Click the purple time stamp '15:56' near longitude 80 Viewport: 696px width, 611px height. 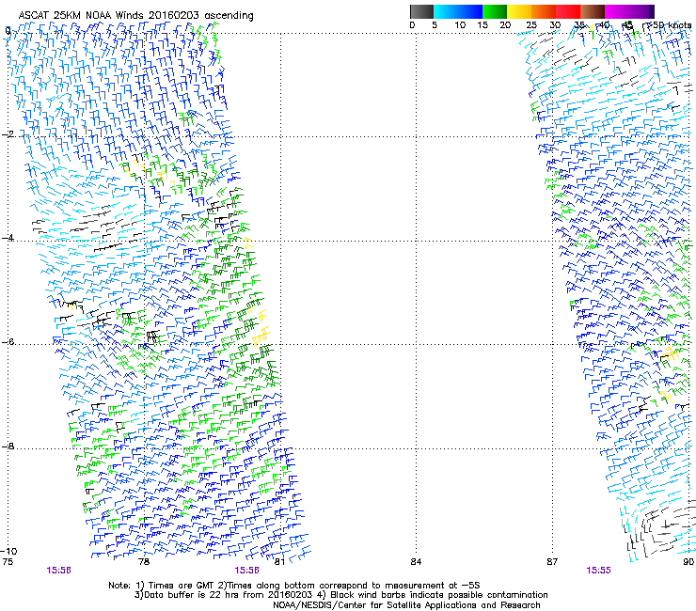246,571
